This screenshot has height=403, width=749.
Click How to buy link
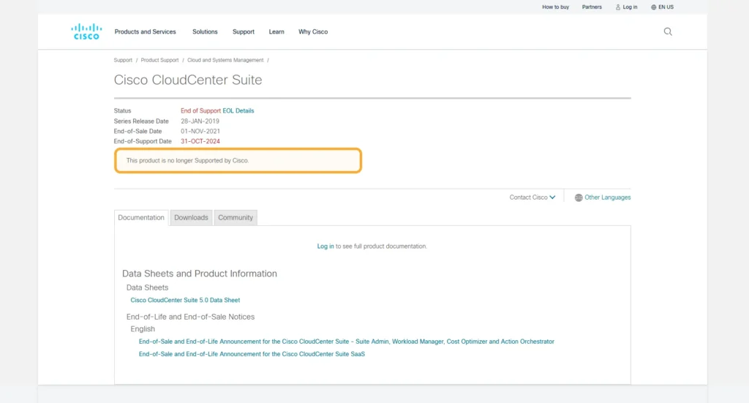click(x=555, y=7)
